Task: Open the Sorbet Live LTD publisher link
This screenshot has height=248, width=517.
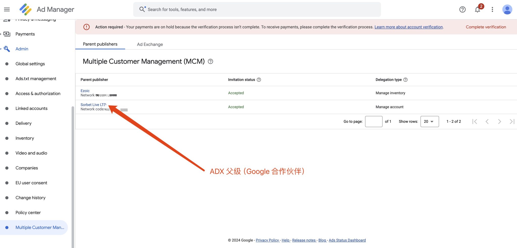Action: coord(93,105)
